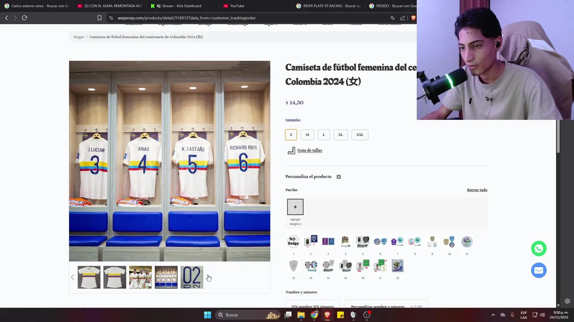Choose patch number 7

[397, 241]
